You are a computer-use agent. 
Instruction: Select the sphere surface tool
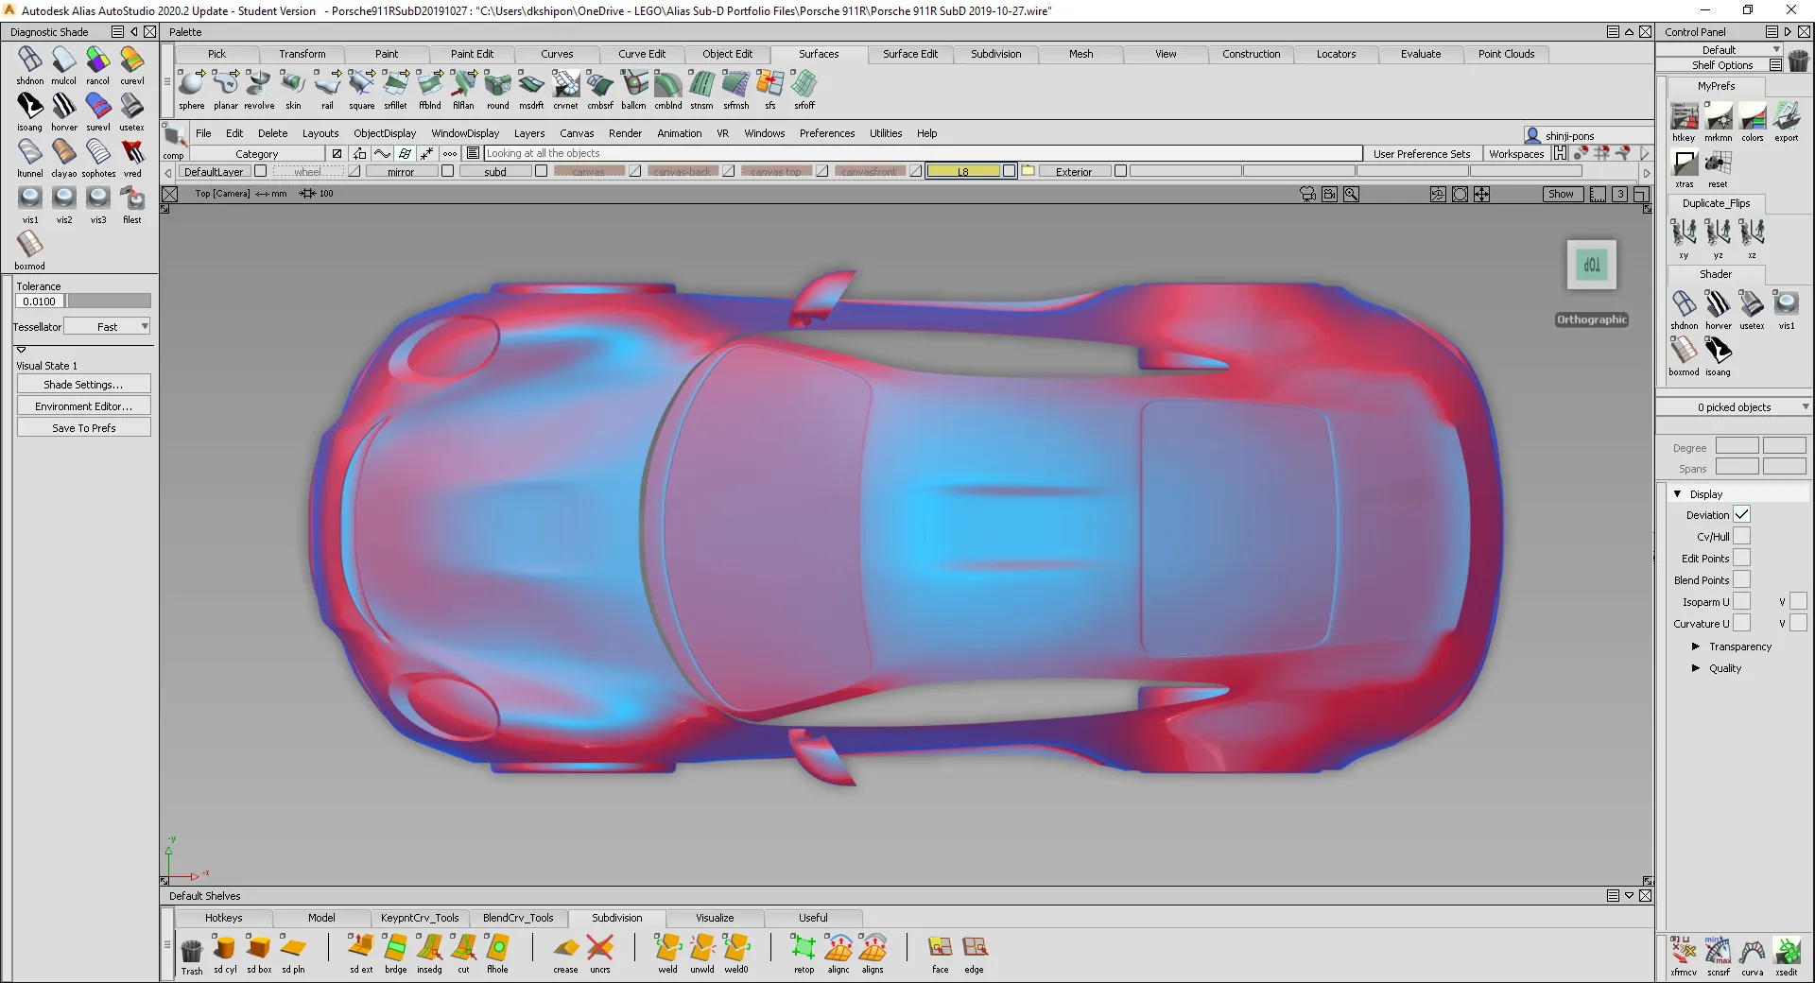[191, 84]
